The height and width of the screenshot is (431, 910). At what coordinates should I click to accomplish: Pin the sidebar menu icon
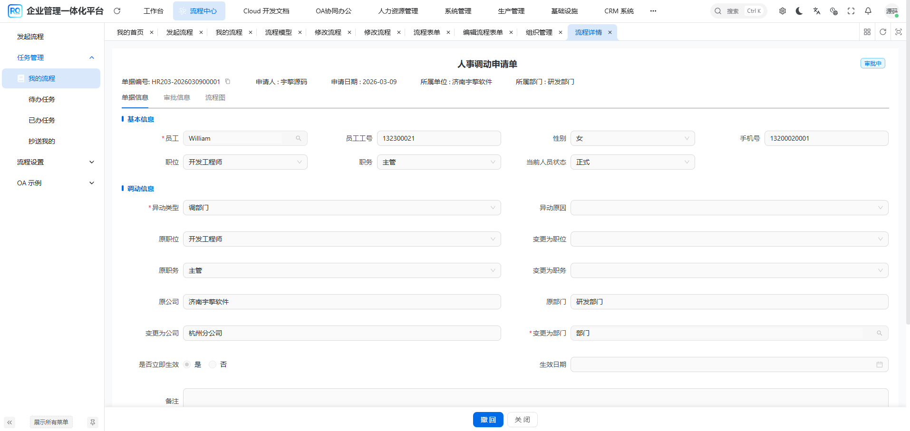(x=93, y=422)
